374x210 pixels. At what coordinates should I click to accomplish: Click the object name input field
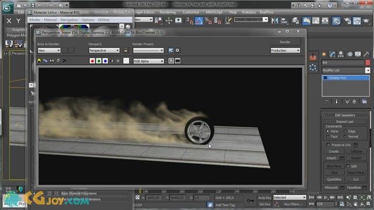pos(343,62)
